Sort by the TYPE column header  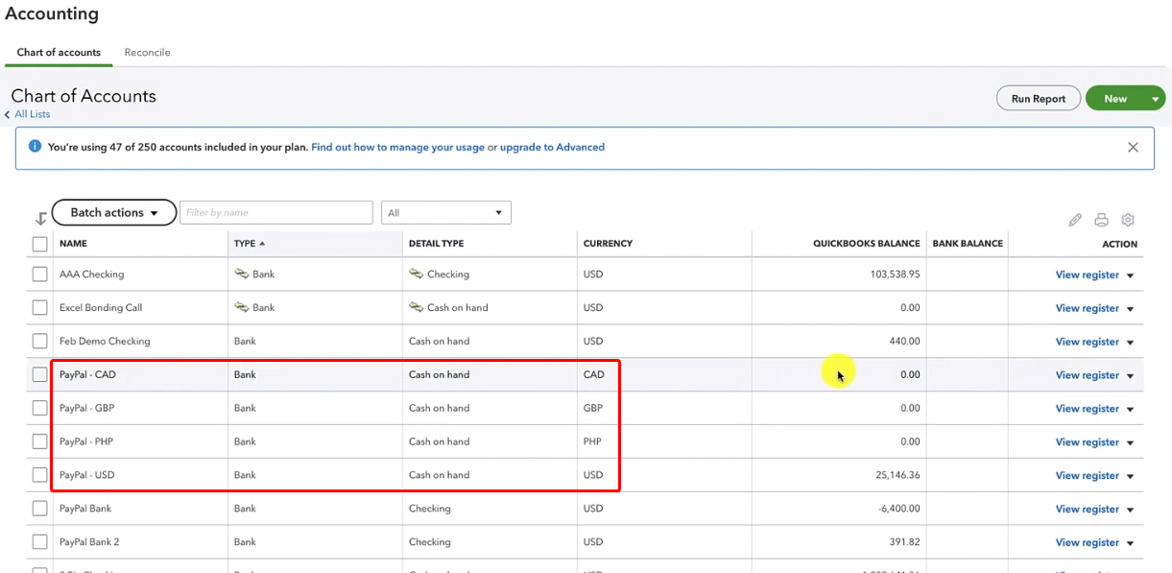(250, 244)
